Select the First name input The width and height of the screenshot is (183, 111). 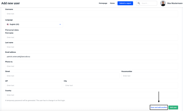91,38
